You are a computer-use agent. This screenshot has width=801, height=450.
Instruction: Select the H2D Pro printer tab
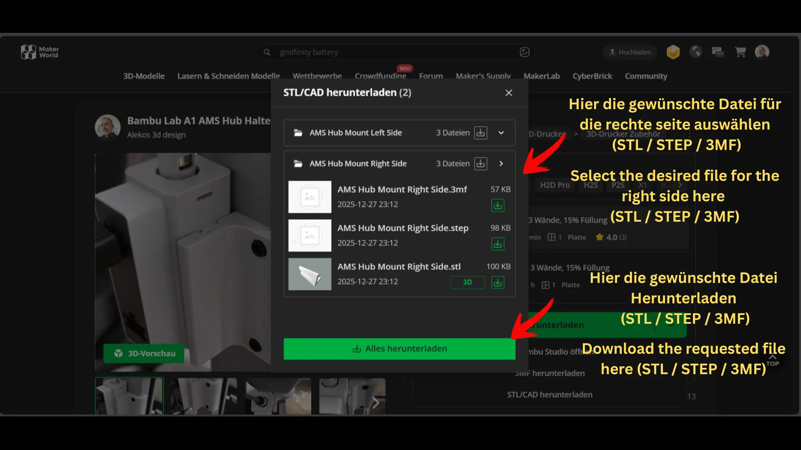(x=555, y=185)
